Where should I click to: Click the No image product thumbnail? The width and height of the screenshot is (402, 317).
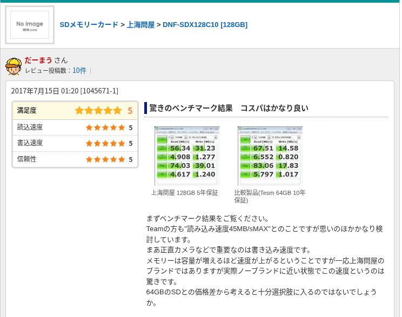point(30,25)
